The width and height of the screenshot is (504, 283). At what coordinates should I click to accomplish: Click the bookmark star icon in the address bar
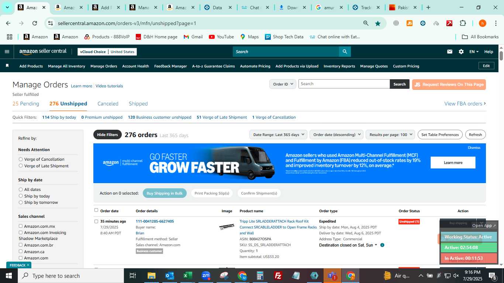[x=378, y=23]
